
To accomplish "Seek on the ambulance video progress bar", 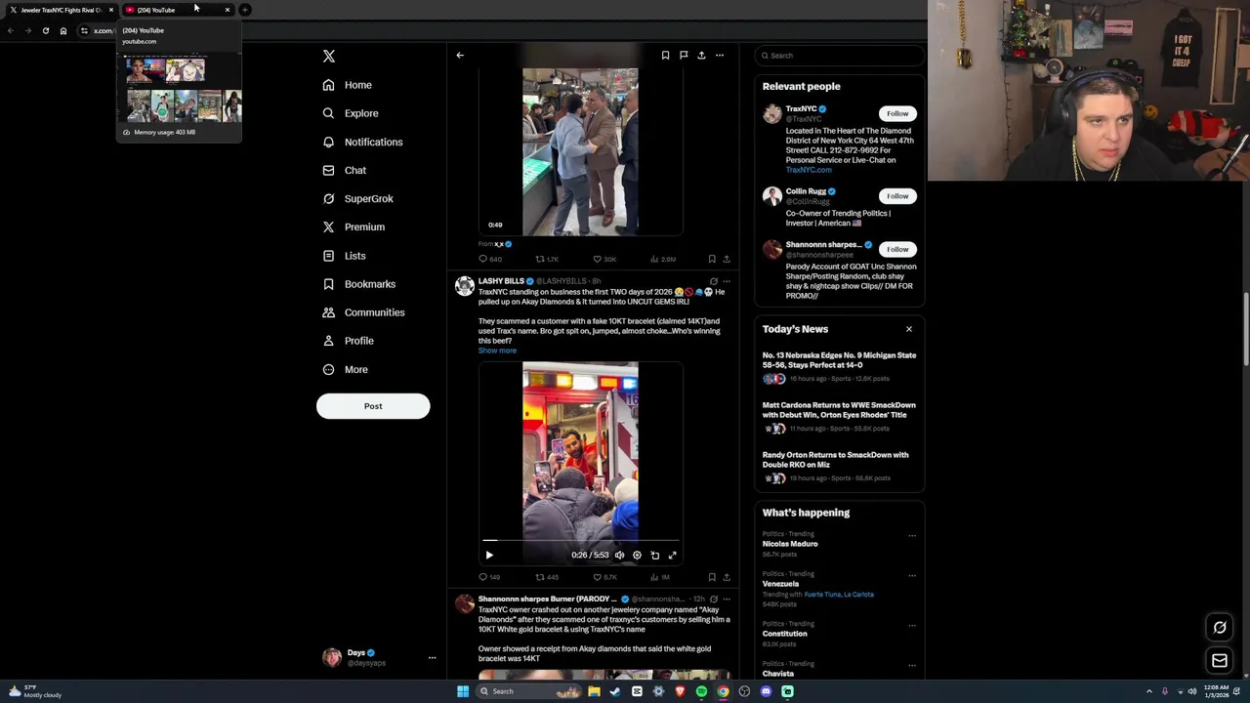I will (580, 540).
